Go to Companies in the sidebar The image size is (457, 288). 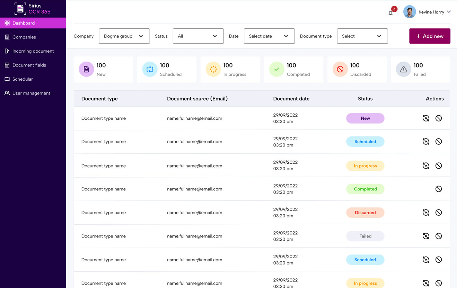(24, 37)
